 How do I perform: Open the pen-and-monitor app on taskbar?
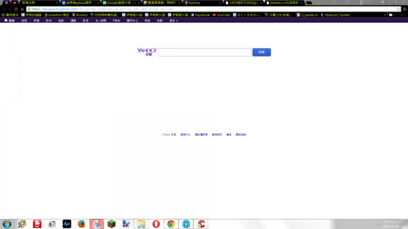pyautogui.click(x=126, y=224)
